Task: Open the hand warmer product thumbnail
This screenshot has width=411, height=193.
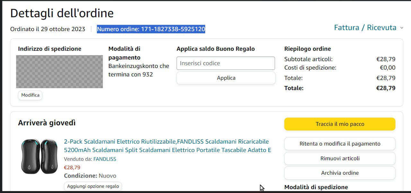Action: point(39,156)
